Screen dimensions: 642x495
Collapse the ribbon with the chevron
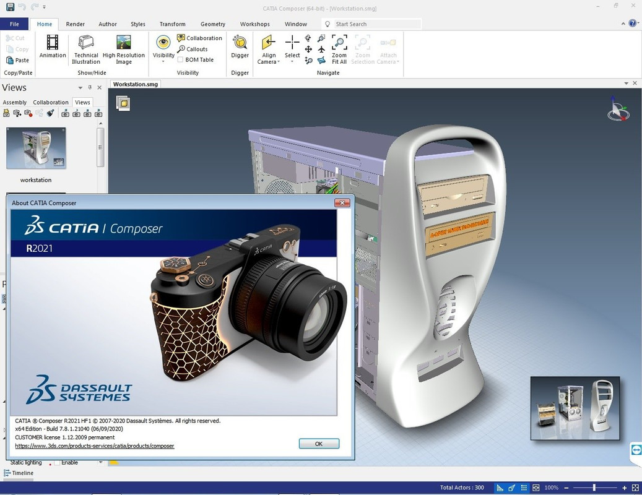[x=623, y=24]
